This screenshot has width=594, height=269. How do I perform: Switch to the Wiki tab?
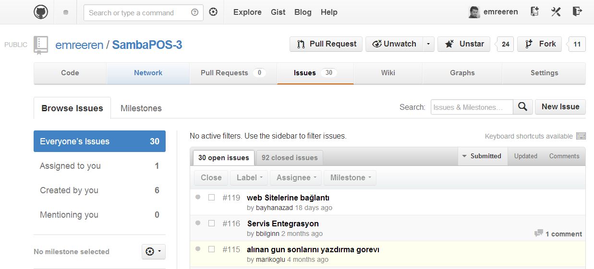point(388,73)
